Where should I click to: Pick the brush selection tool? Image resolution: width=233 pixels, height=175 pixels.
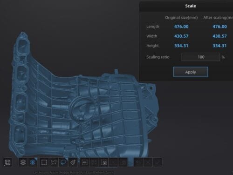pyautogui.click(x=73, y=162)
